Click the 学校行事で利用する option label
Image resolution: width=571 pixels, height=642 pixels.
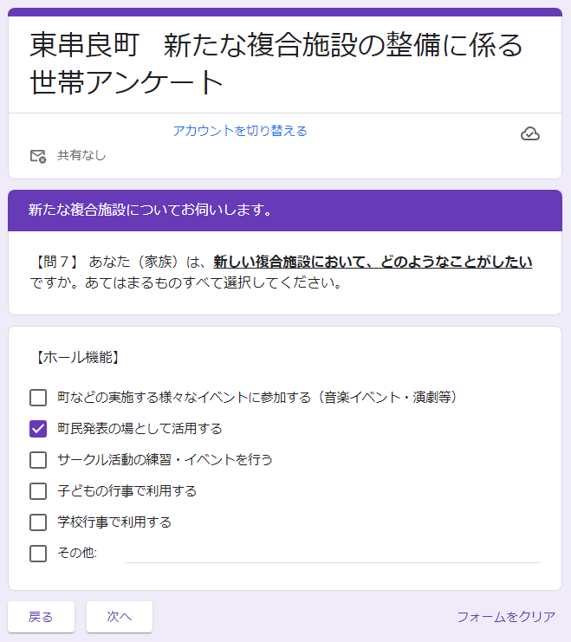point(114,522)
